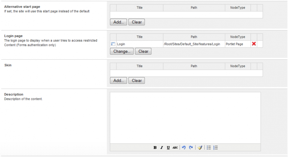
Task: Click inside the Description text area
Action: 185,118
